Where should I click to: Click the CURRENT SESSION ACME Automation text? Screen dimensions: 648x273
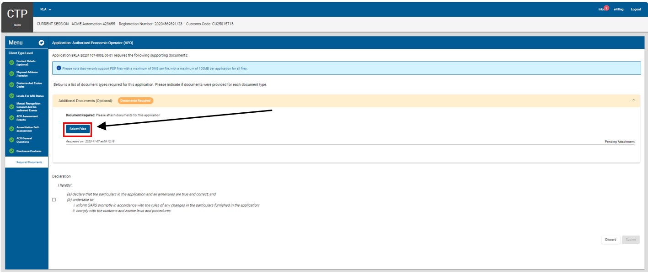point(134,24)
